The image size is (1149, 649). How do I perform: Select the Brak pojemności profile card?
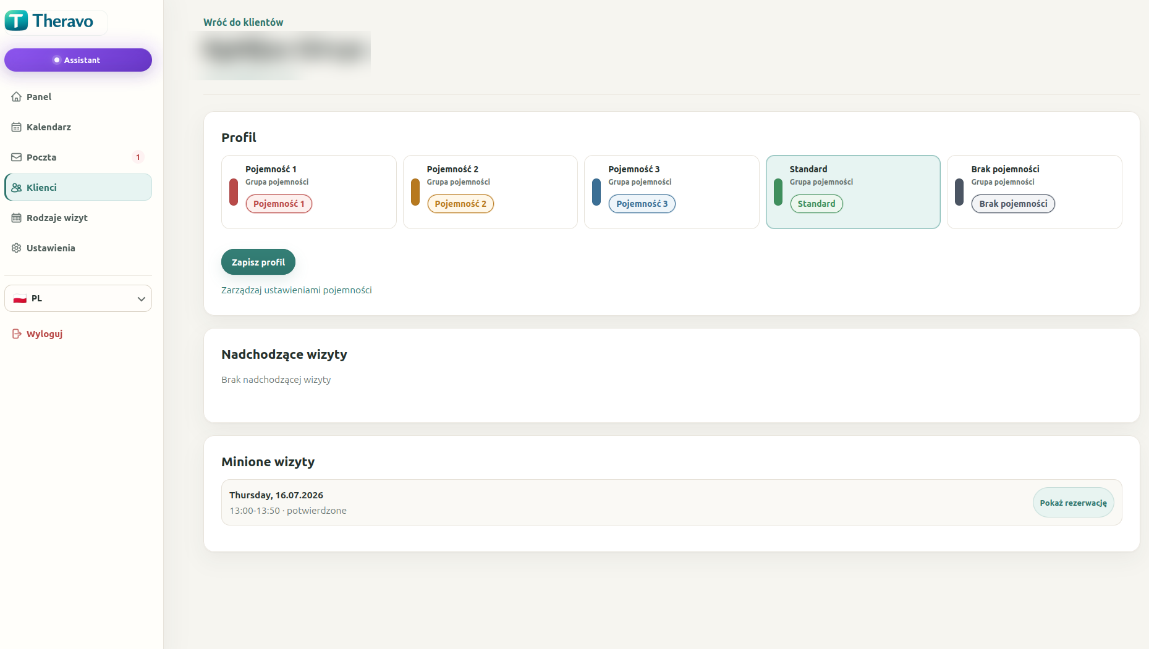1035,192
